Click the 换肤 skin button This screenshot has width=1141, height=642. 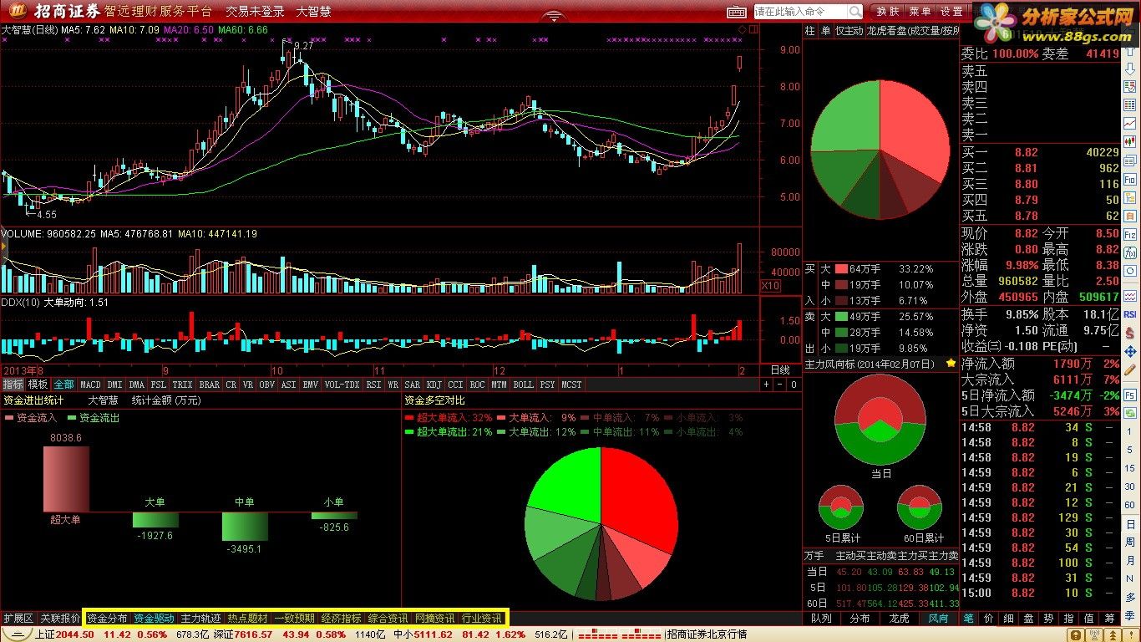pyautogui.click(x=888, y=12)
